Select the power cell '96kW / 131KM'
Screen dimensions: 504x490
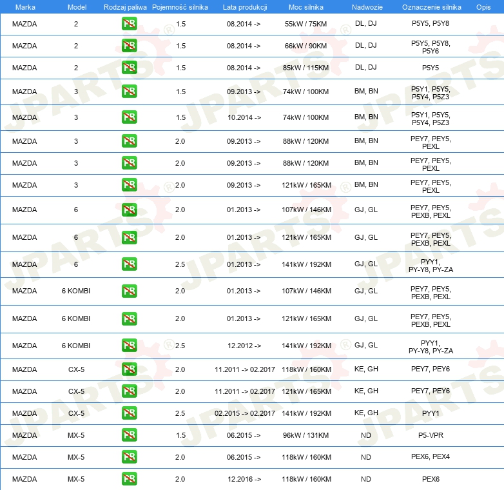pyautogui.click(x=305, y=435)
